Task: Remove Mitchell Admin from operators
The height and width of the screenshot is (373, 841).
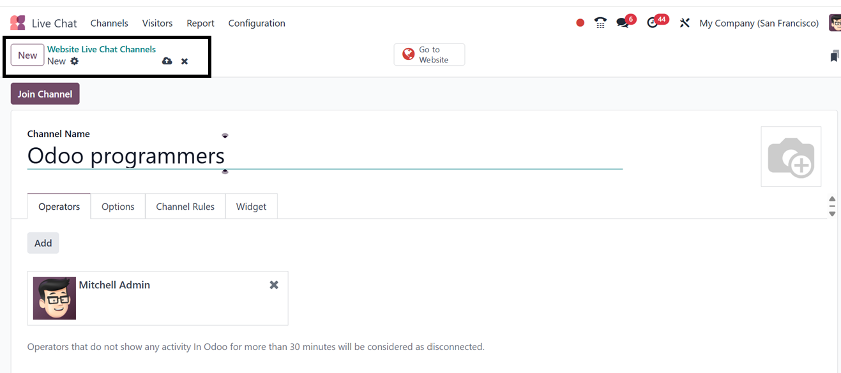Action: (274, 285)
